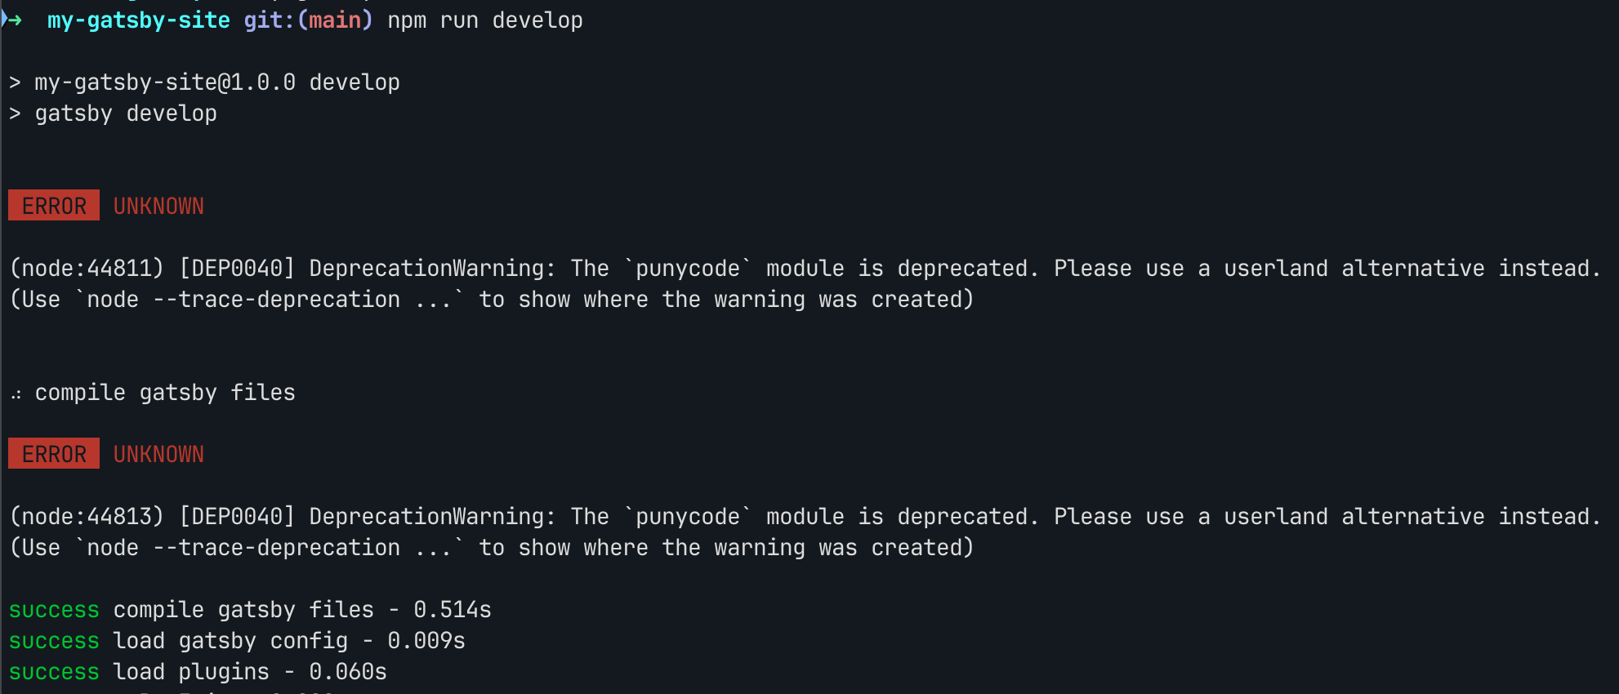This screenshot has width=1619, height=694.
Task: Click the first red ERROR badge
Action: click(54, 206)
